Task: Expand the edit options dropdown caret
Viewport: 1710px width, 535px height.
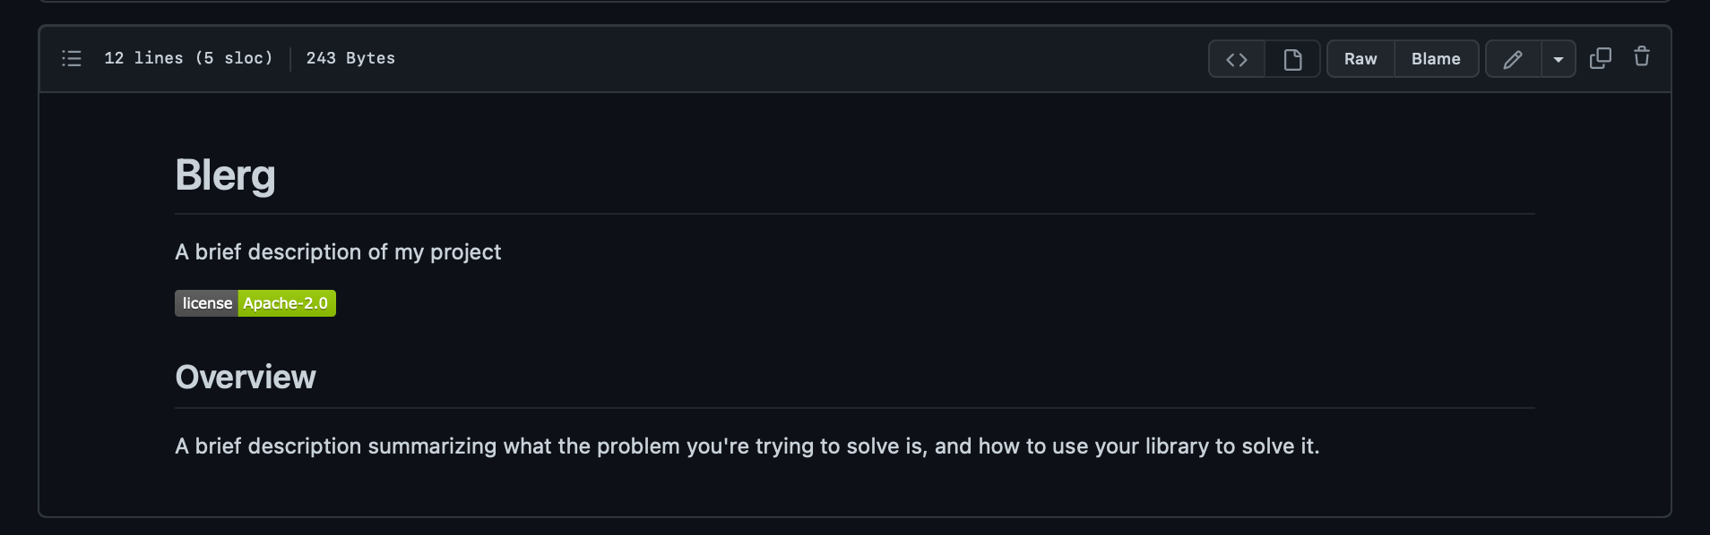Action: tap(1559, 59)
